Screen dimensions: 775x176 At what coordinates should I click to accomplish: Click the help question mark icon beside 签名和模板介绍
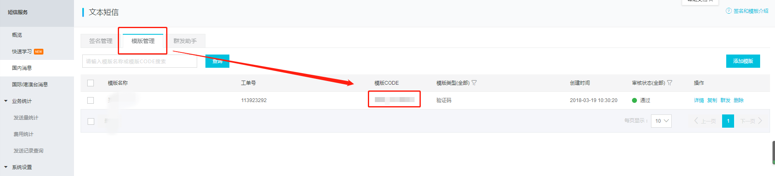(x=729, y=11)
